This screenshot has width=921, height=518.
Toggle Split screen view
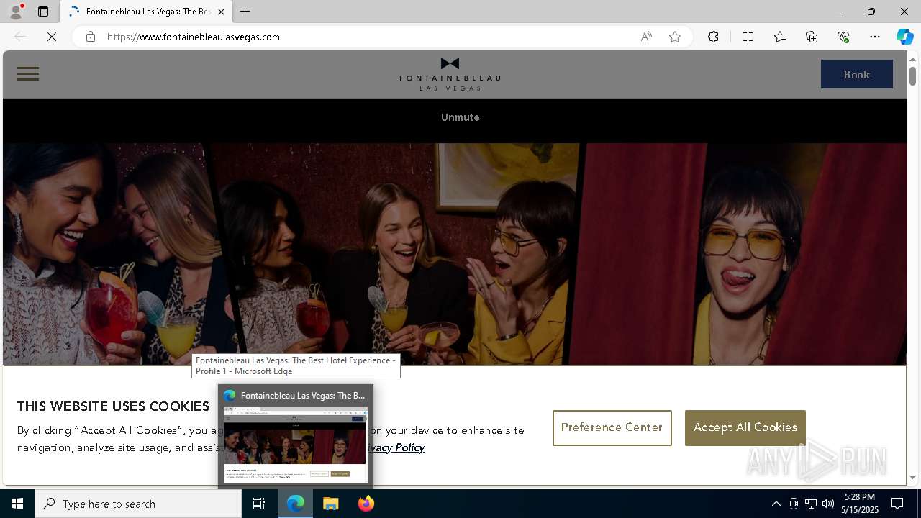click(748, 37)
